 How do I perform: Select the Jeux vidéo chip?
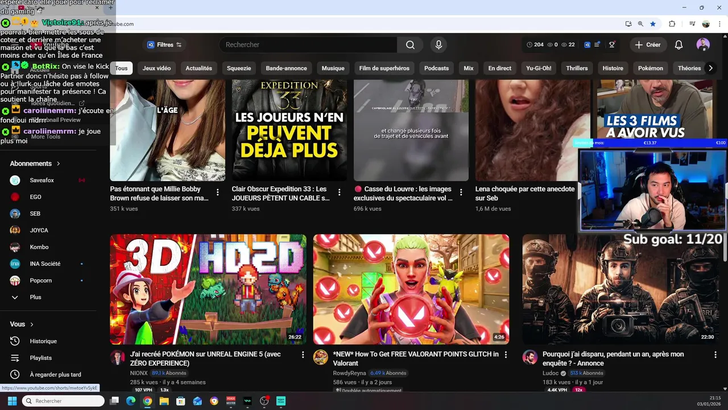[156, 68]
